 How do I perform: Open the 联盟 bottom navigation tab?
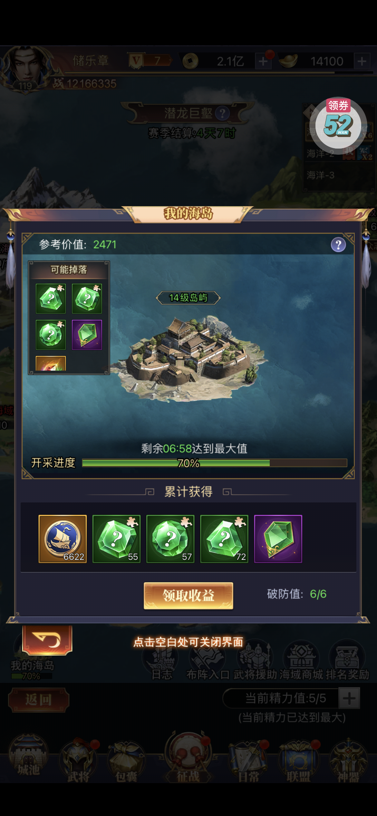[x=299, y=761]
